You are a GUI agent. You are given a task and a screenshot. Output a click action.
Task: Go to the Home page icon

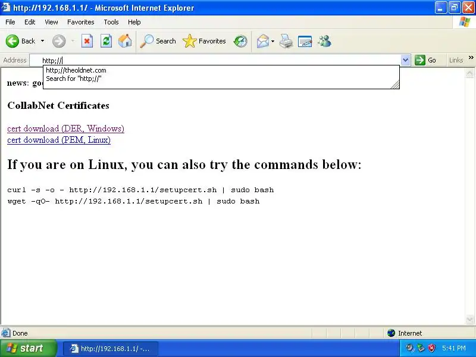point(125,41)
